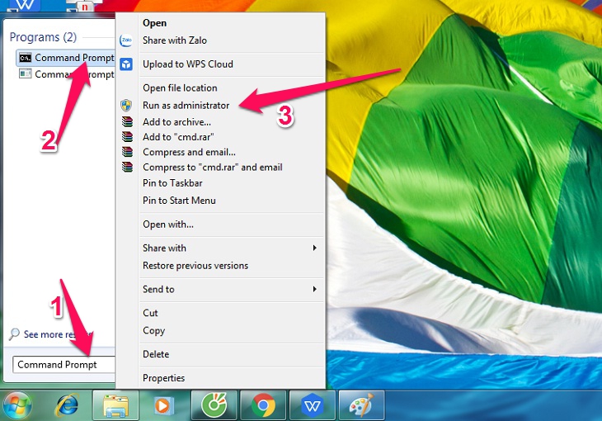Image resolution: width=602 pixels, height=421 pixels.
Task: Select the first Command Prompt program result
Action: pyautogui.click(x=66, y=58)
